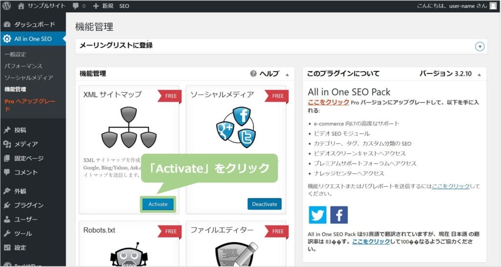Click the 新規 text in admin bar
Image resolution: width=501 pixels, height=267 pixels.
tap(108, 6)
